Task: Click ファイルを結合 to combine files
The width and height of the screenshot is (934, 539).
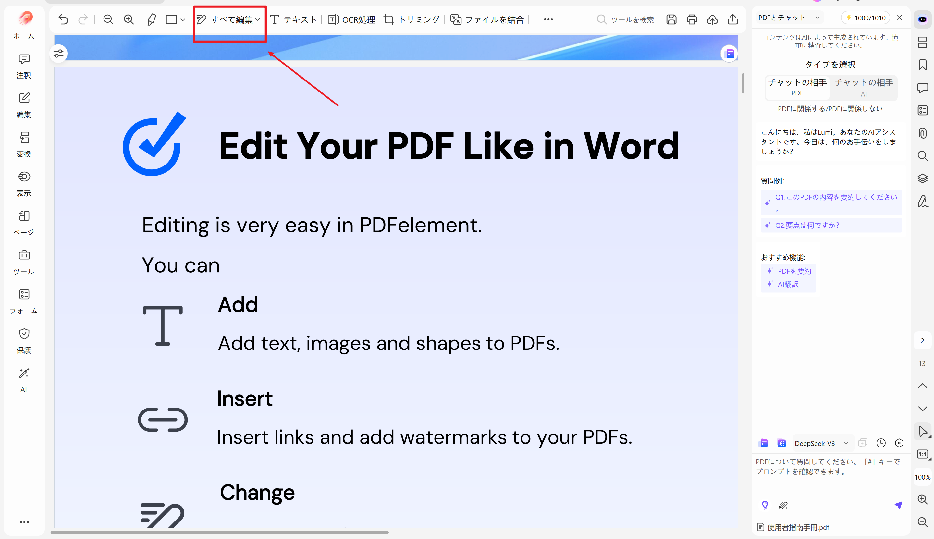Action: pos(487,19)
